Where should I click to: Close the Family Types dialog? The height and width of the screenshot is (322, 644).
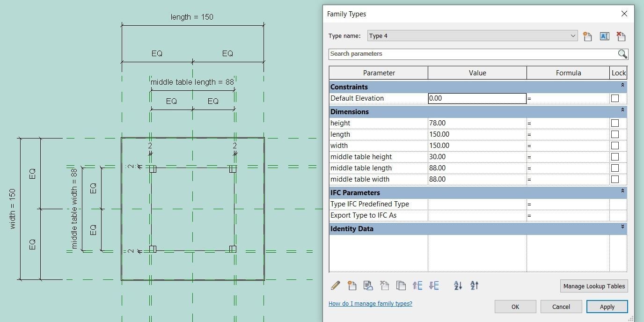(x=624, y=14)
